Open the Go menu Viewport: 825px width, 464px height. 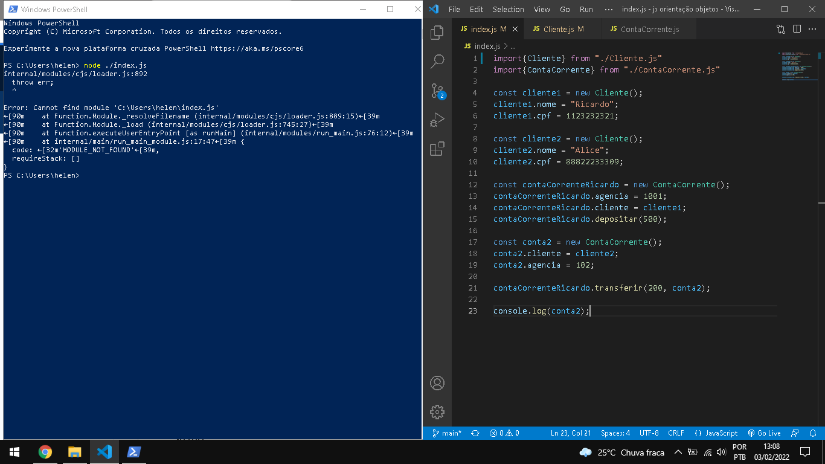[x=565, y=9]
